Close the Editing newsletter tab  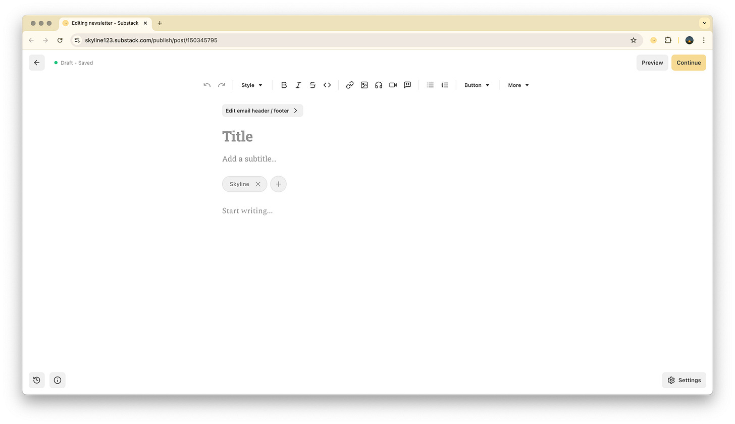[x=145, y=23]
